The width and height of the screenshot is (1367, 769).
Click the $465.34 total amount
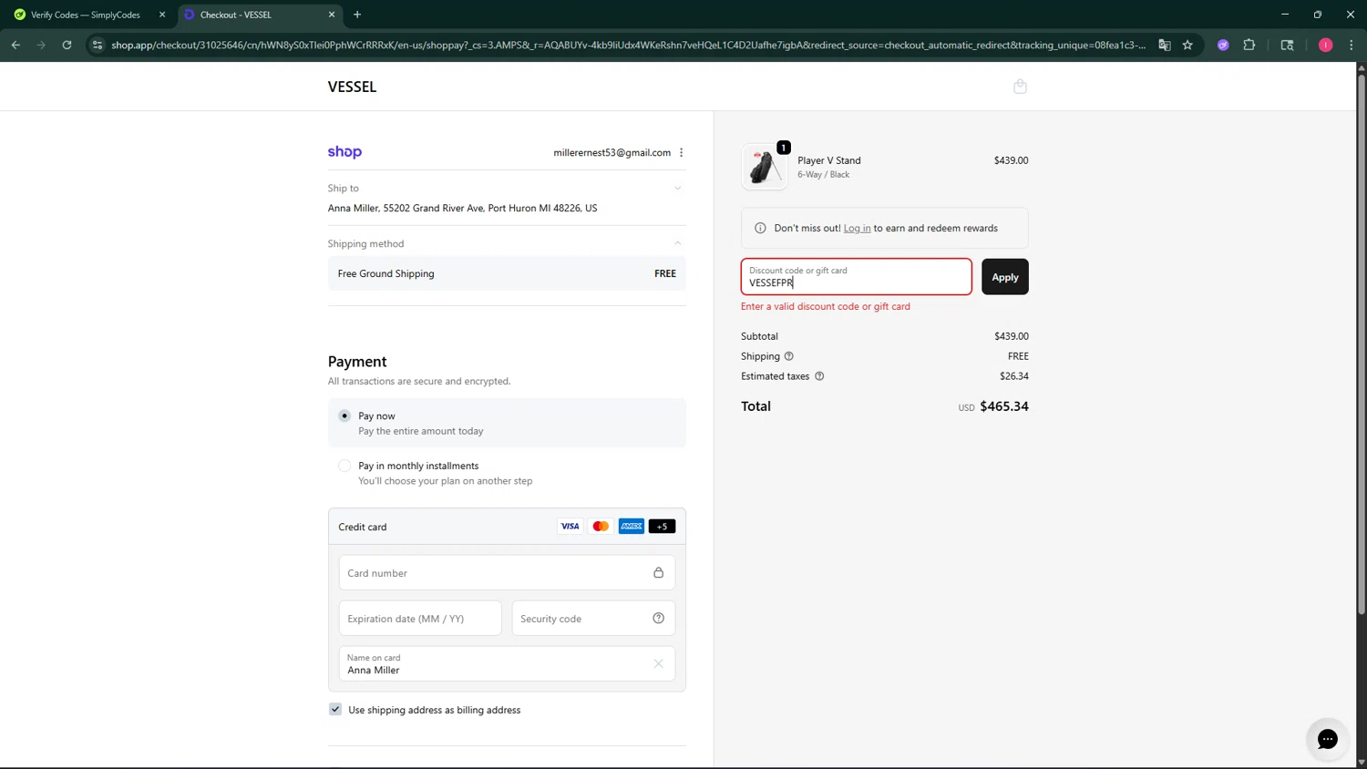click(x=1003, y=406)
